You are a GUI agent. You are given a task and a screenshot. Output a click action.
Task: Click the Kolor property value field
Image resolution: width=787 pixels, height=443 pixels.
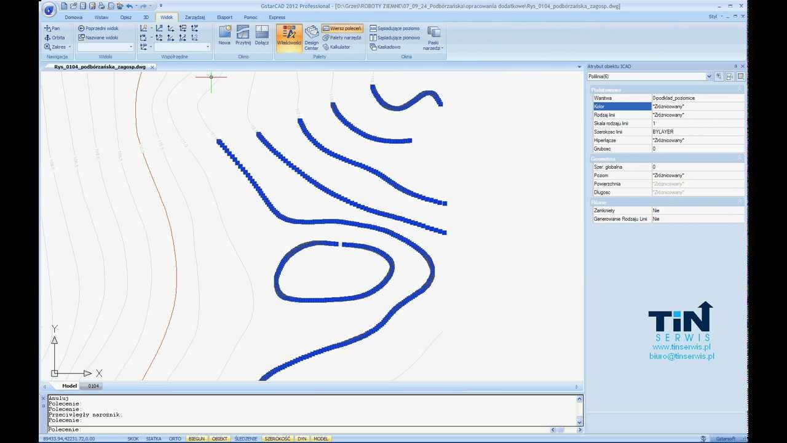(x=698, y=106)
